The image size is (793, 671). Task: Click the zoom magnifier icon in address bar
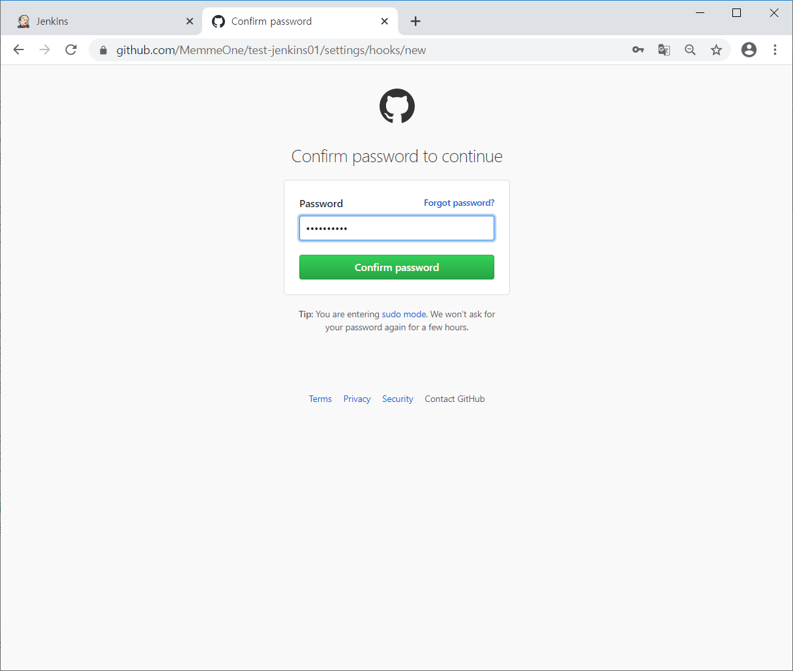pos(690,50)
